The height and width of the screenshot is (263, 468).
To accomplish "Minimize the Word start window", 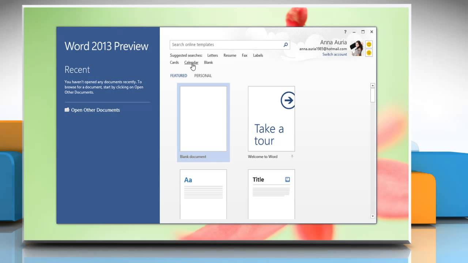I will (354, 32).
